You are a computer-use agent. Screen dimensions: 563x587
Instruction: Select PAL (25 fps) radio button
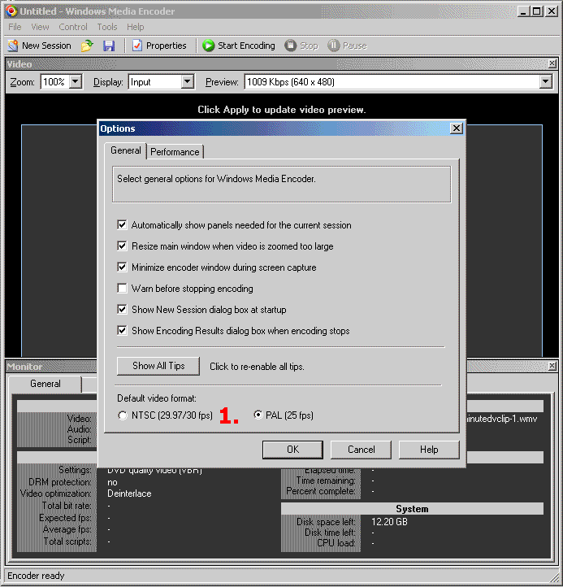tap(258, 415)
